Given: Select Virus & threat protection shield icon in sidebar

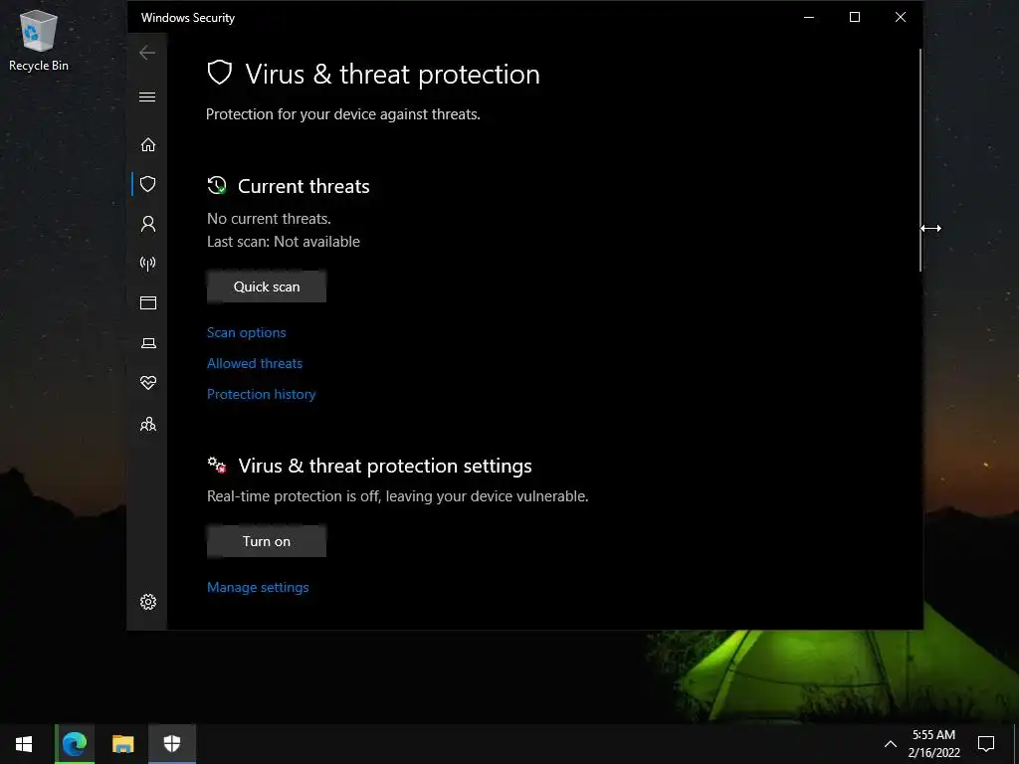Looking at the screenshot, I should point(148,184).
